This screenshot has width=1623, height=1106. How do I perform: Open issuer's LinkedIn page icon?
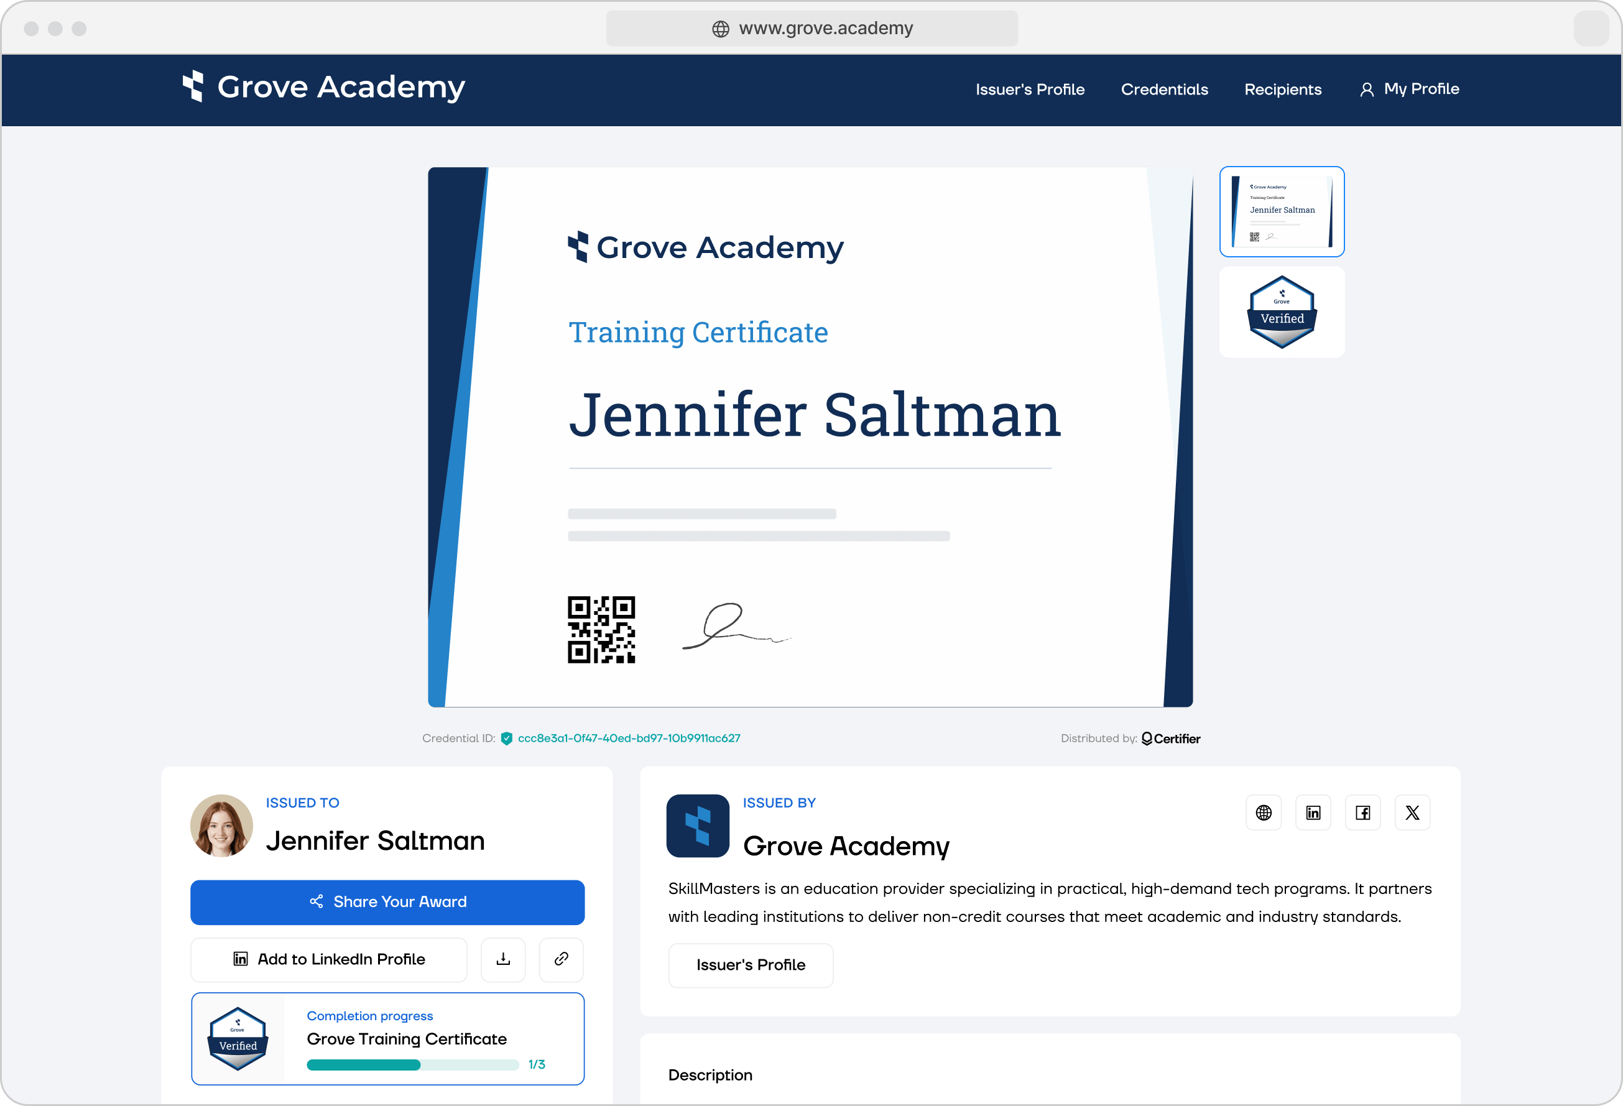(1313, 813)
